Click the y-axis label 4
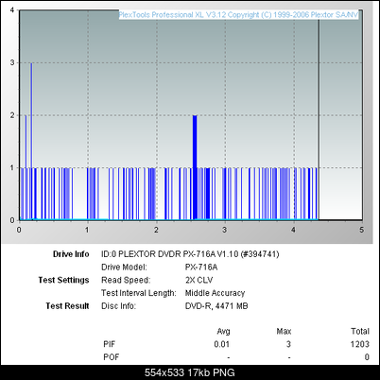 point(12,10)
